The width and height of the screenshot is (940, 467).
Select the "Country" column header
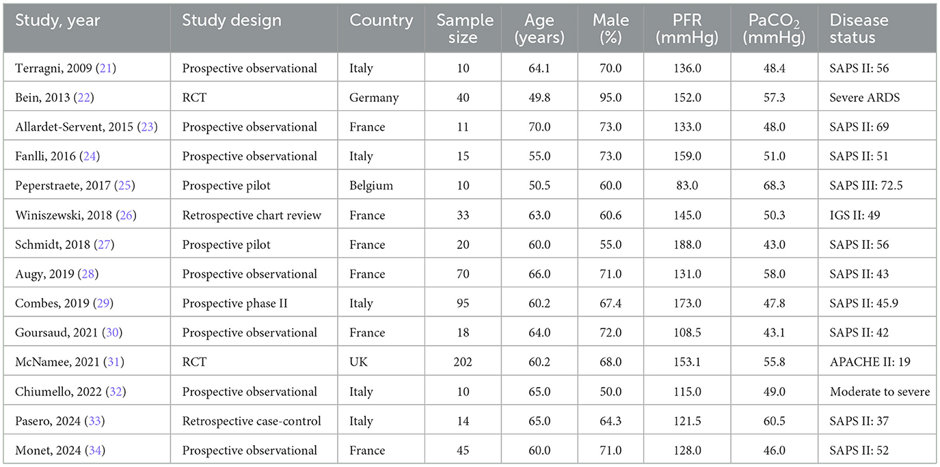381,21
